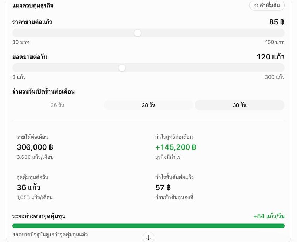Click the ระยะห่างจากจุดคุ้มทุน heading
This screenshot has width=297, height=242.
pyautogui.click(x=39, y=216)
